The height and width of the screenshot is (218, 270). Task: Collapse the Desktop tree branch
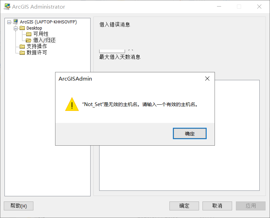(x=16, y=28)
